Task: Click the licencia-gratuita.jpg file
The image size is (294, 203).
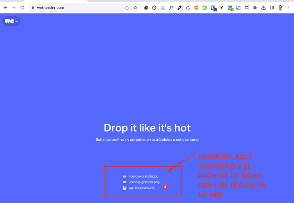Action: (x=143, y=176)
